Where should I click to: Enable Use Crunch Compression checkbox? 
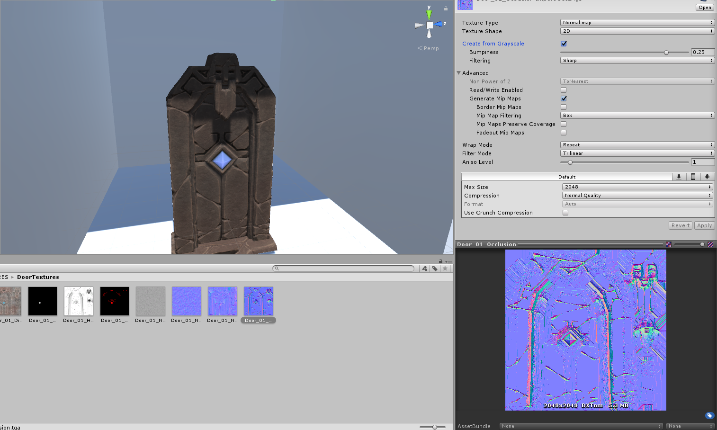point(565,213)
